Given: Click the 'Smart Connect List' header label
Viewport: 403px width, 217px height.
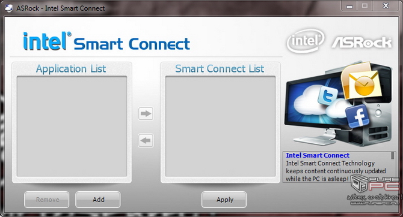Looking at the screenshot, I should click(220, 69).
